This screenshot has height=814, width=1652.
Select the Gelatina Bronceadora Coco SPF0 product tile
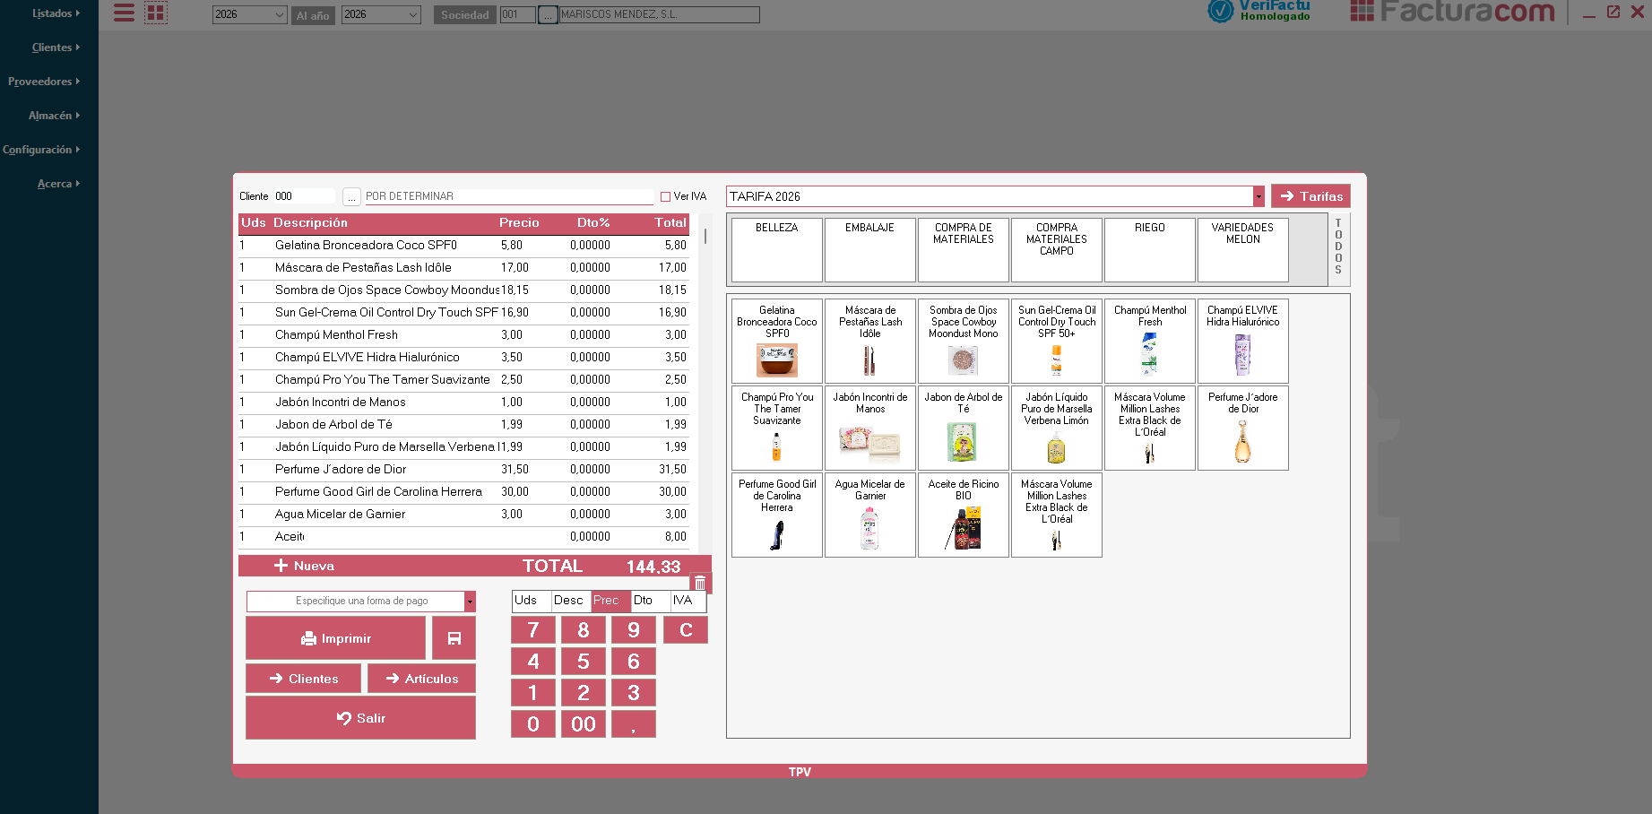pyautogui.click(x=777, y=341)
